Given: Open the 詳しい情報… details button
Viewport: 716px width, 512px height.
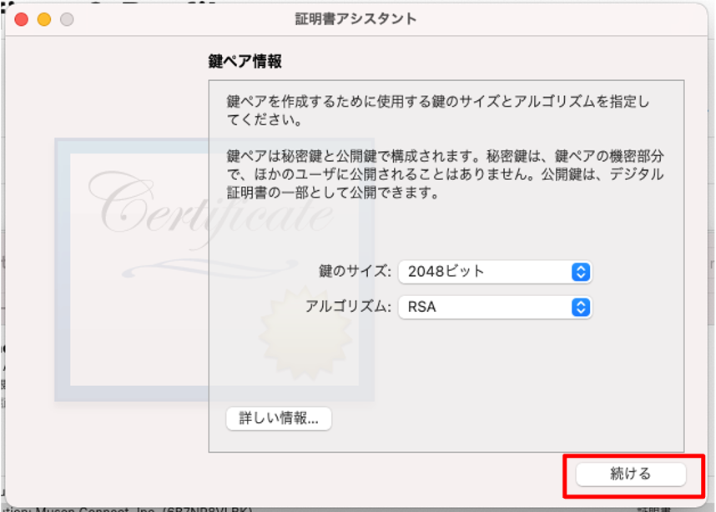Looking at the screenshot, I should pos(279,418).
